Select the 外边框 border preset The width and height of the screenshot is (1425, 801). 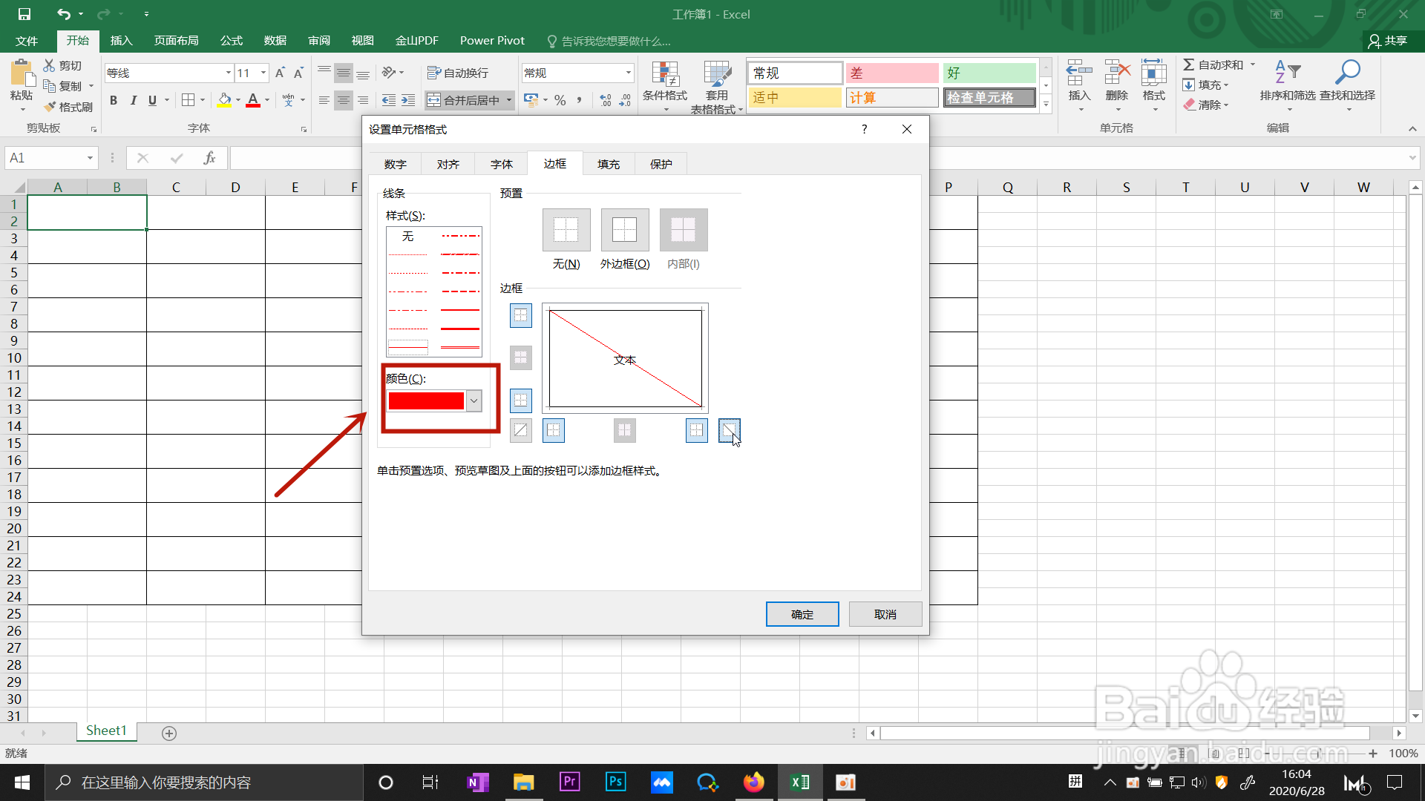click(x=624, y=230)
